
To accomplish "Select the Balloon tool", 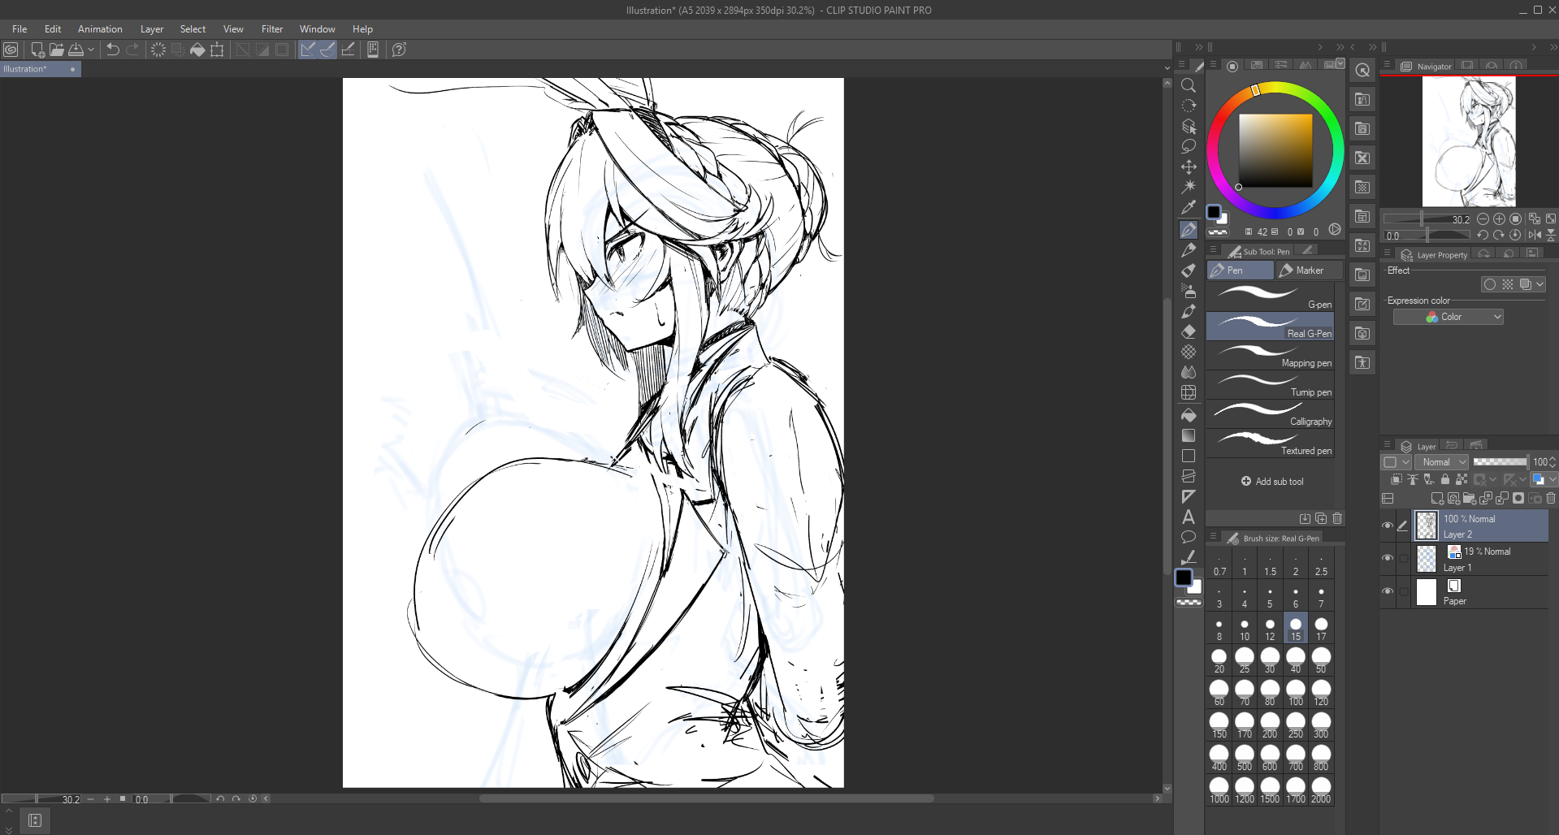I will tap(1189, 537).
